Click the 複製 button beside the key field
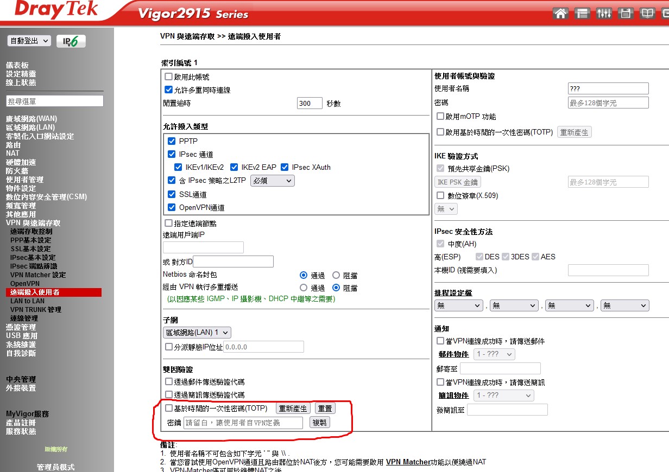 coord(320,423)
